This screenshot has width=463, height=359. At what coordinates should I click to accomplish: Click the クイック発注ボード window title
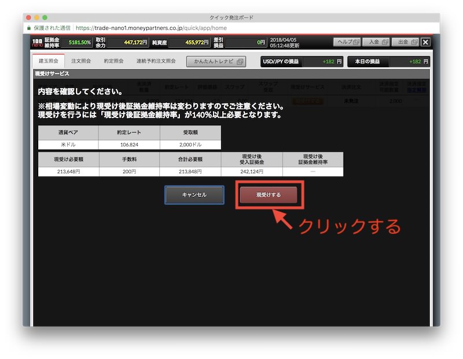point(231,18)
